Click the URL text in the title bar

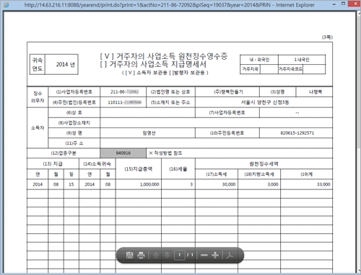(x=169, y=5)
